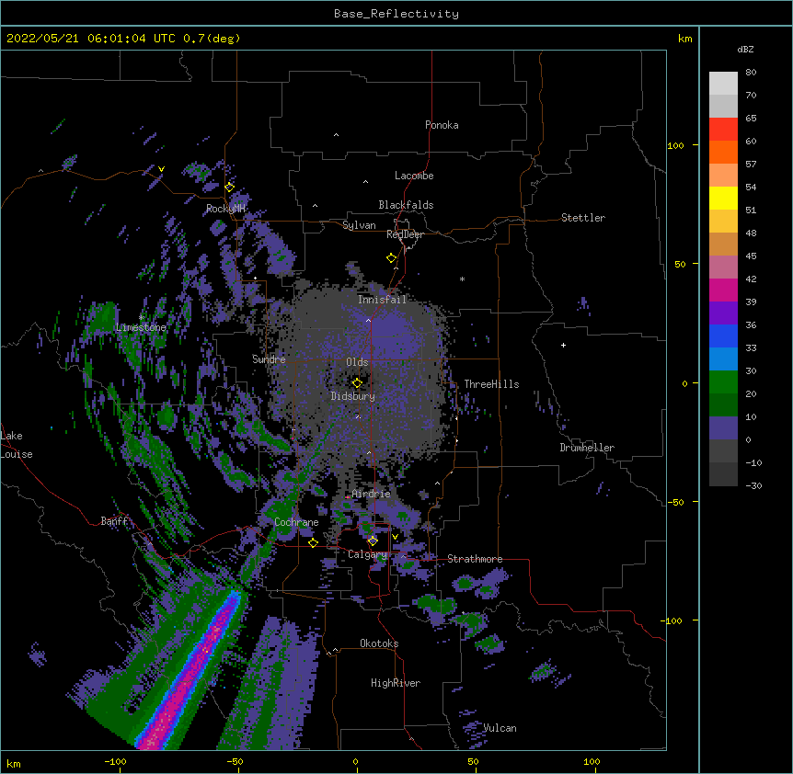Click the Strathmore town label

[x=475, y=559]
